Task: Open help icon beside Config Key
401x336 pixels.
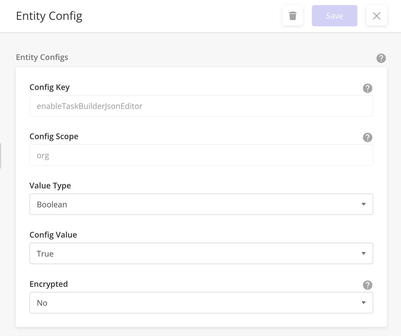Action: pos(368,88)
